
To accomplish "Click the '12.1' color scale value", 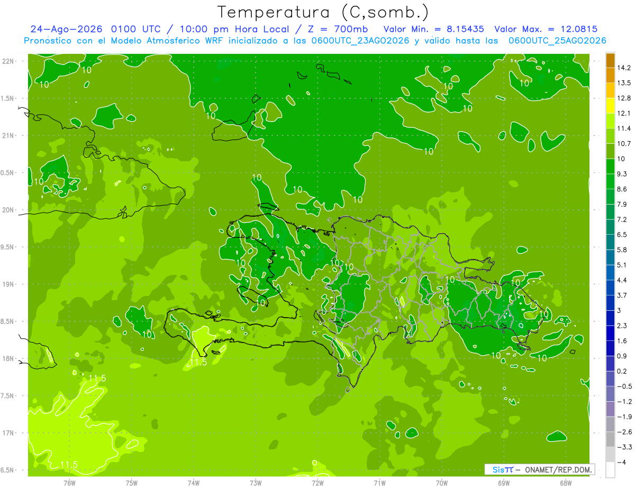I will pos(625,113).
